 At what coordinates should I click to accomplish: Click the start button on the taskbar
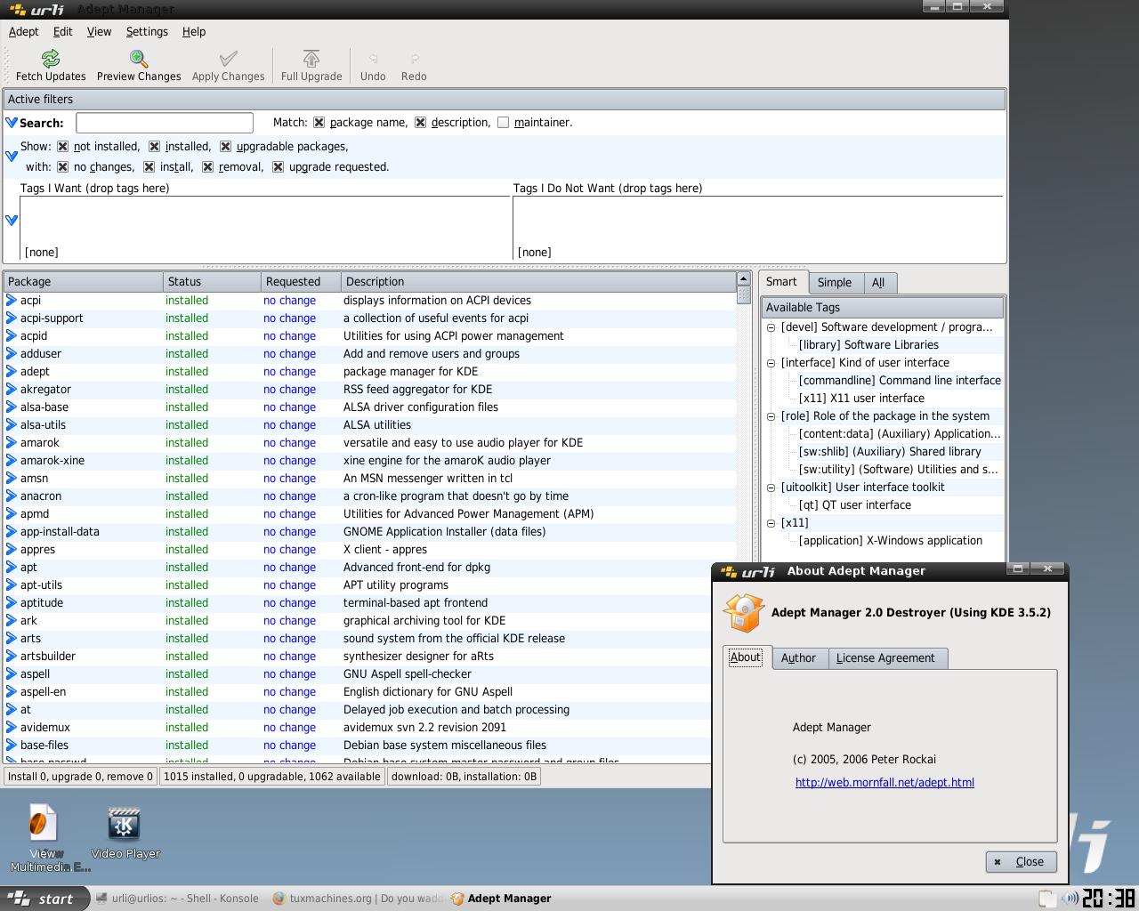[44, 899]
